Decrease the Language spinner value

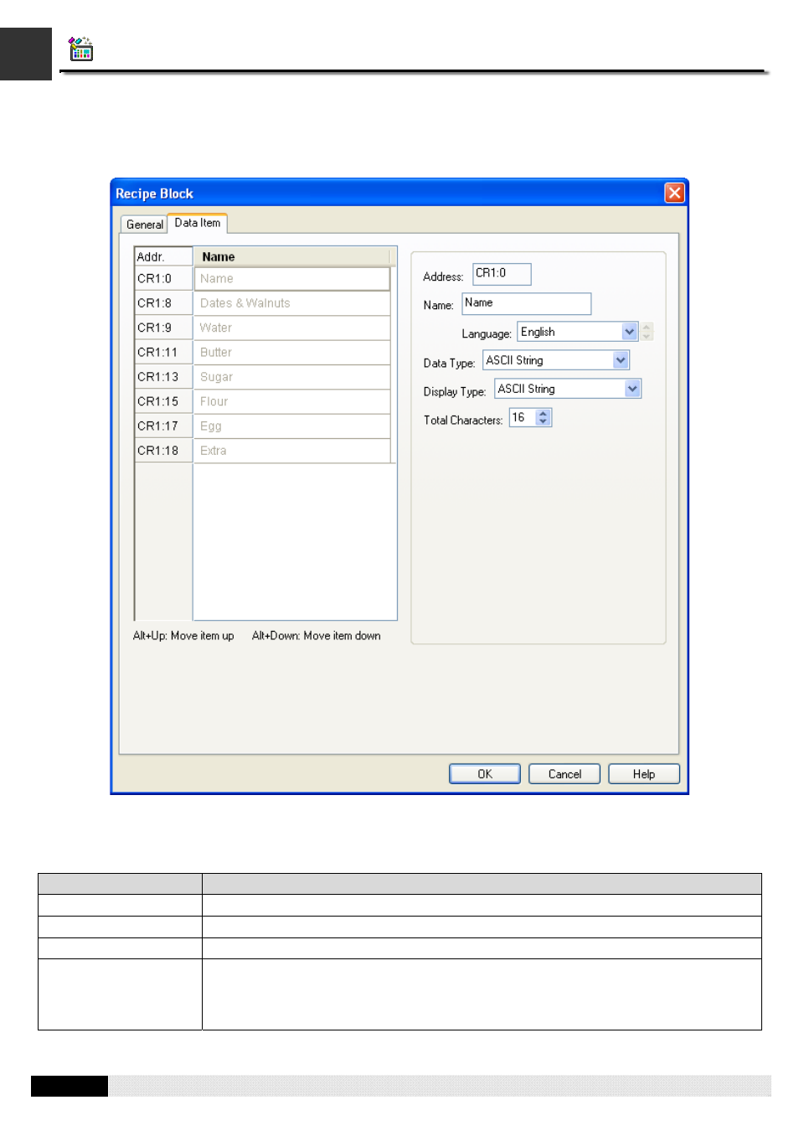coord(647,336)
